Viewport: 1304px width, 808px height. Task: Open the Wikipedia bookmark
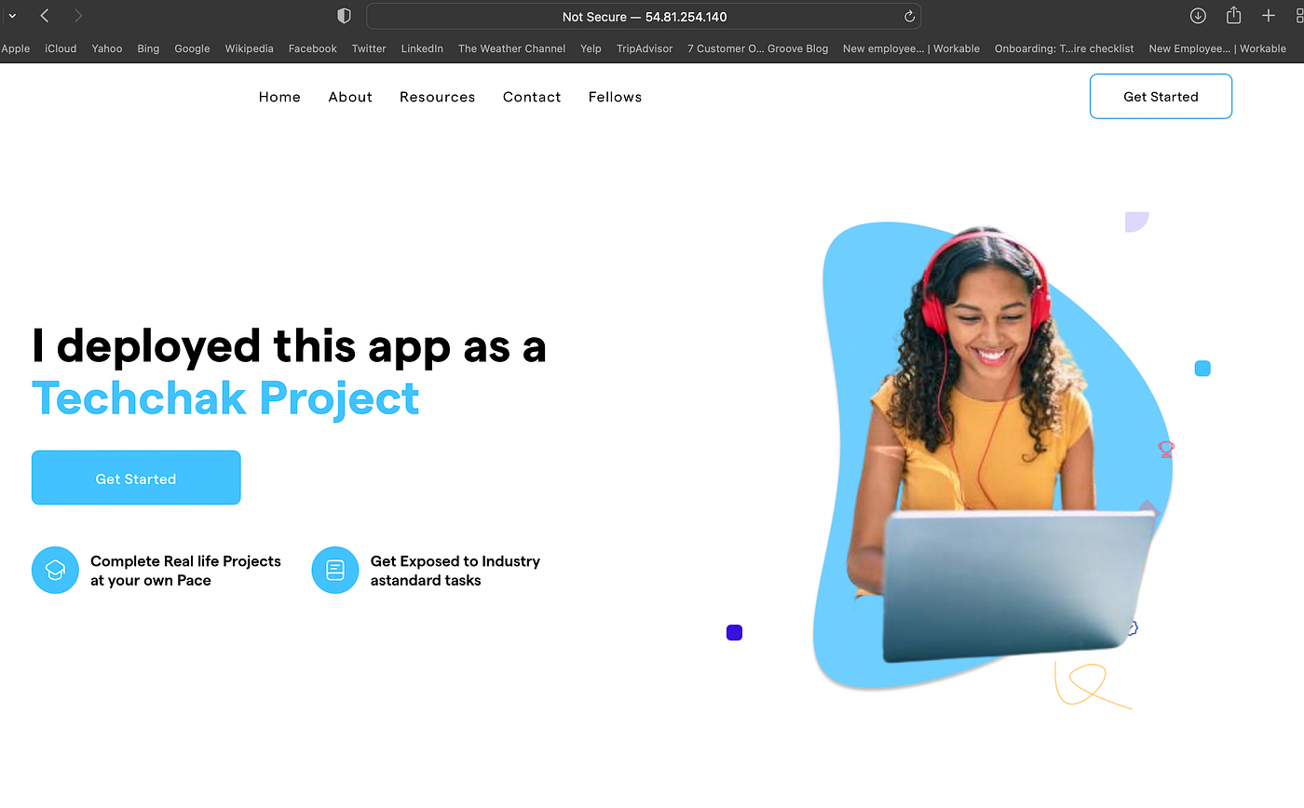pos(250,48)
